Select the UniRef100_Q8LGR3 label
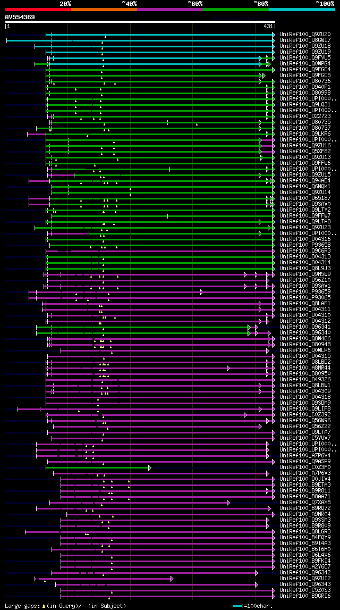 click(x=305, y=531)
